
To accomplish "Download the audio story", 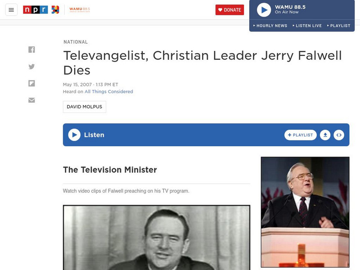I will pos(325,135).
